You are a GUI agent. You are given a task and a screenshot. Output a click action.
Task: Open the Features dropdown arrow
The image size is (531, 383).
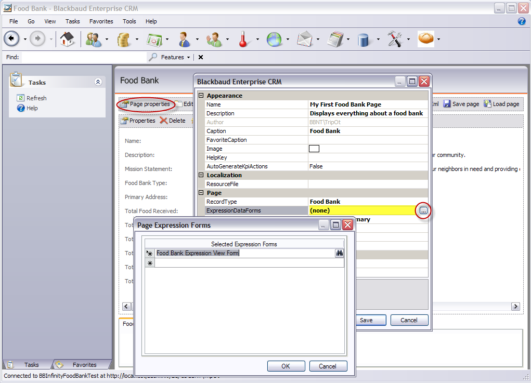pos(189,58)
